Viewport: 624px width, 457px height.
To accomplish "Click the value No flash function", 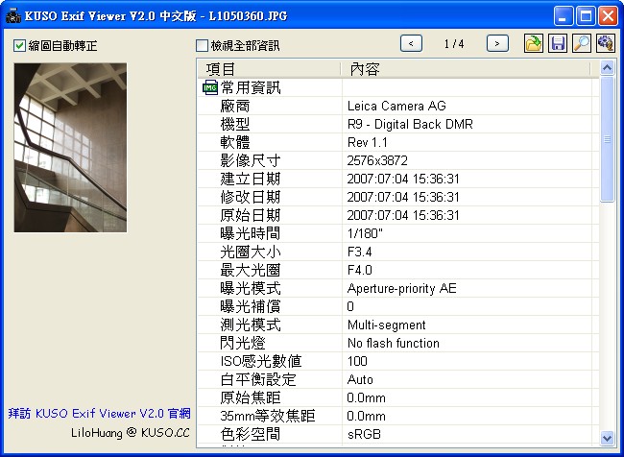I will click(394, 343).
